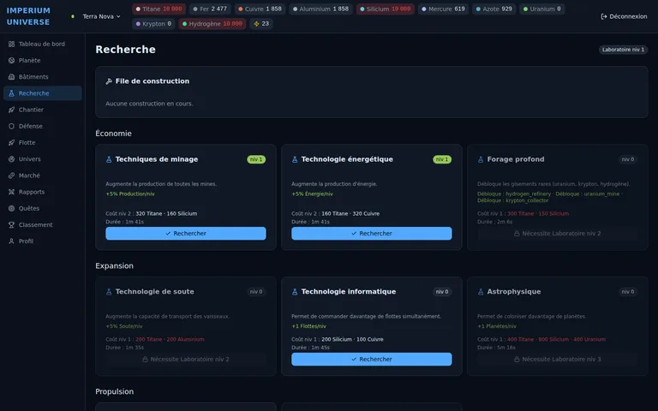
Task: Click the Expansion section heading
Action: [x=114, y=266]
